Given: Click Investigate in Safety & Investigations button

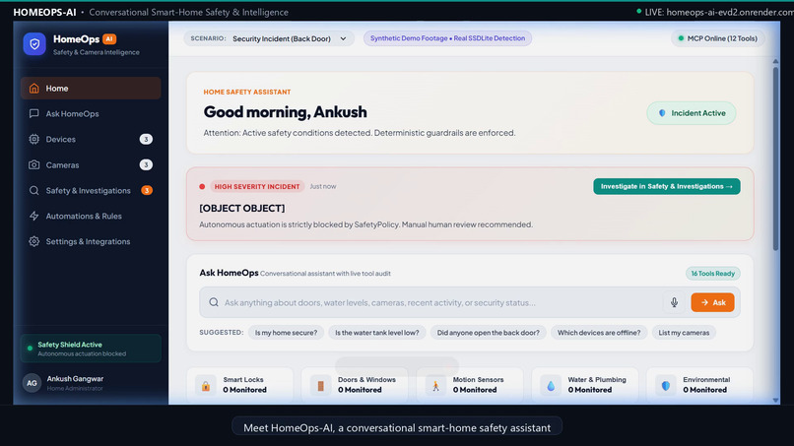Looking at the screenshot, I should pyautogui.click(x=666, y=186).
